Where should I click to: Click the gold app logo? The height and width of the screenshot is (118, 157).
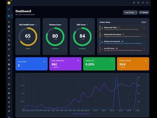pyautogui.click(x=9, y=3)
